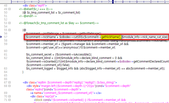The image size is (169, 103).
Task: Click line number 63 in the gutter
Action: pos(6,68)
